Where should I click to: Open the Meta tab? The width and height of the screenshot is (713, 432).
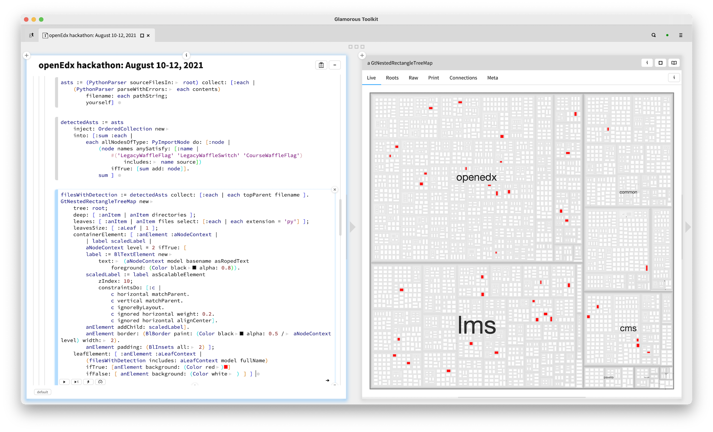click(493, 78)
